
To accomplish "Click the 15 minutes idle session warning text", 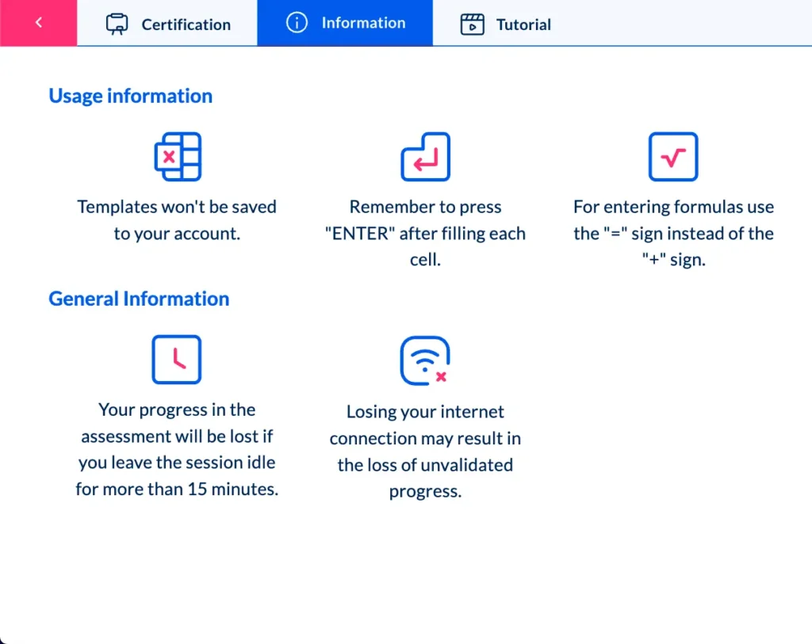I will [176, 449].
